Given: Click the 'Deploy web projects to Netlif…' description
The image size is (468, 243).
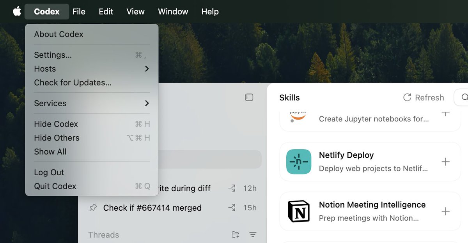Looking at the screenshot, I should pyautogui.click(x=373, y=169).
